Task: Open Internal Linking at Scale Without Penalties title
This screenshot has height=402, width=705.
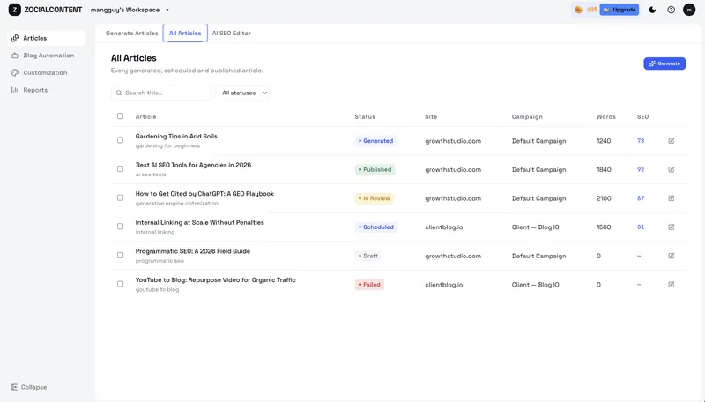Action: [x=200, y=222]
